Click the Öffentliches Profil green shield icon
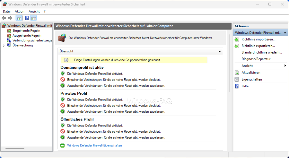 point(63,125)
